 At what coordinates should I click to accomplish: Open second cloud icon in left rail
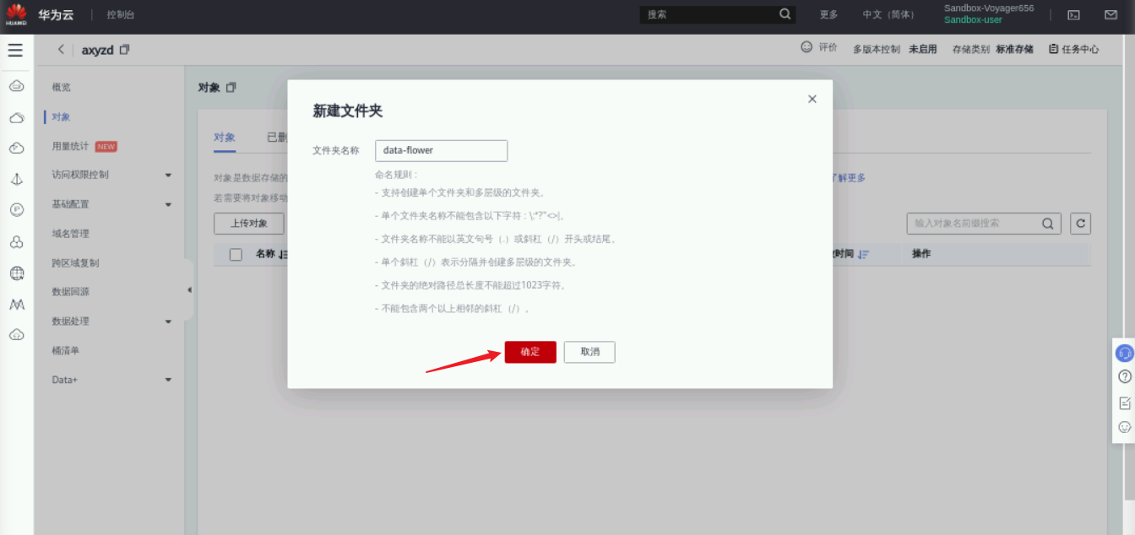[x=16, y=117]
